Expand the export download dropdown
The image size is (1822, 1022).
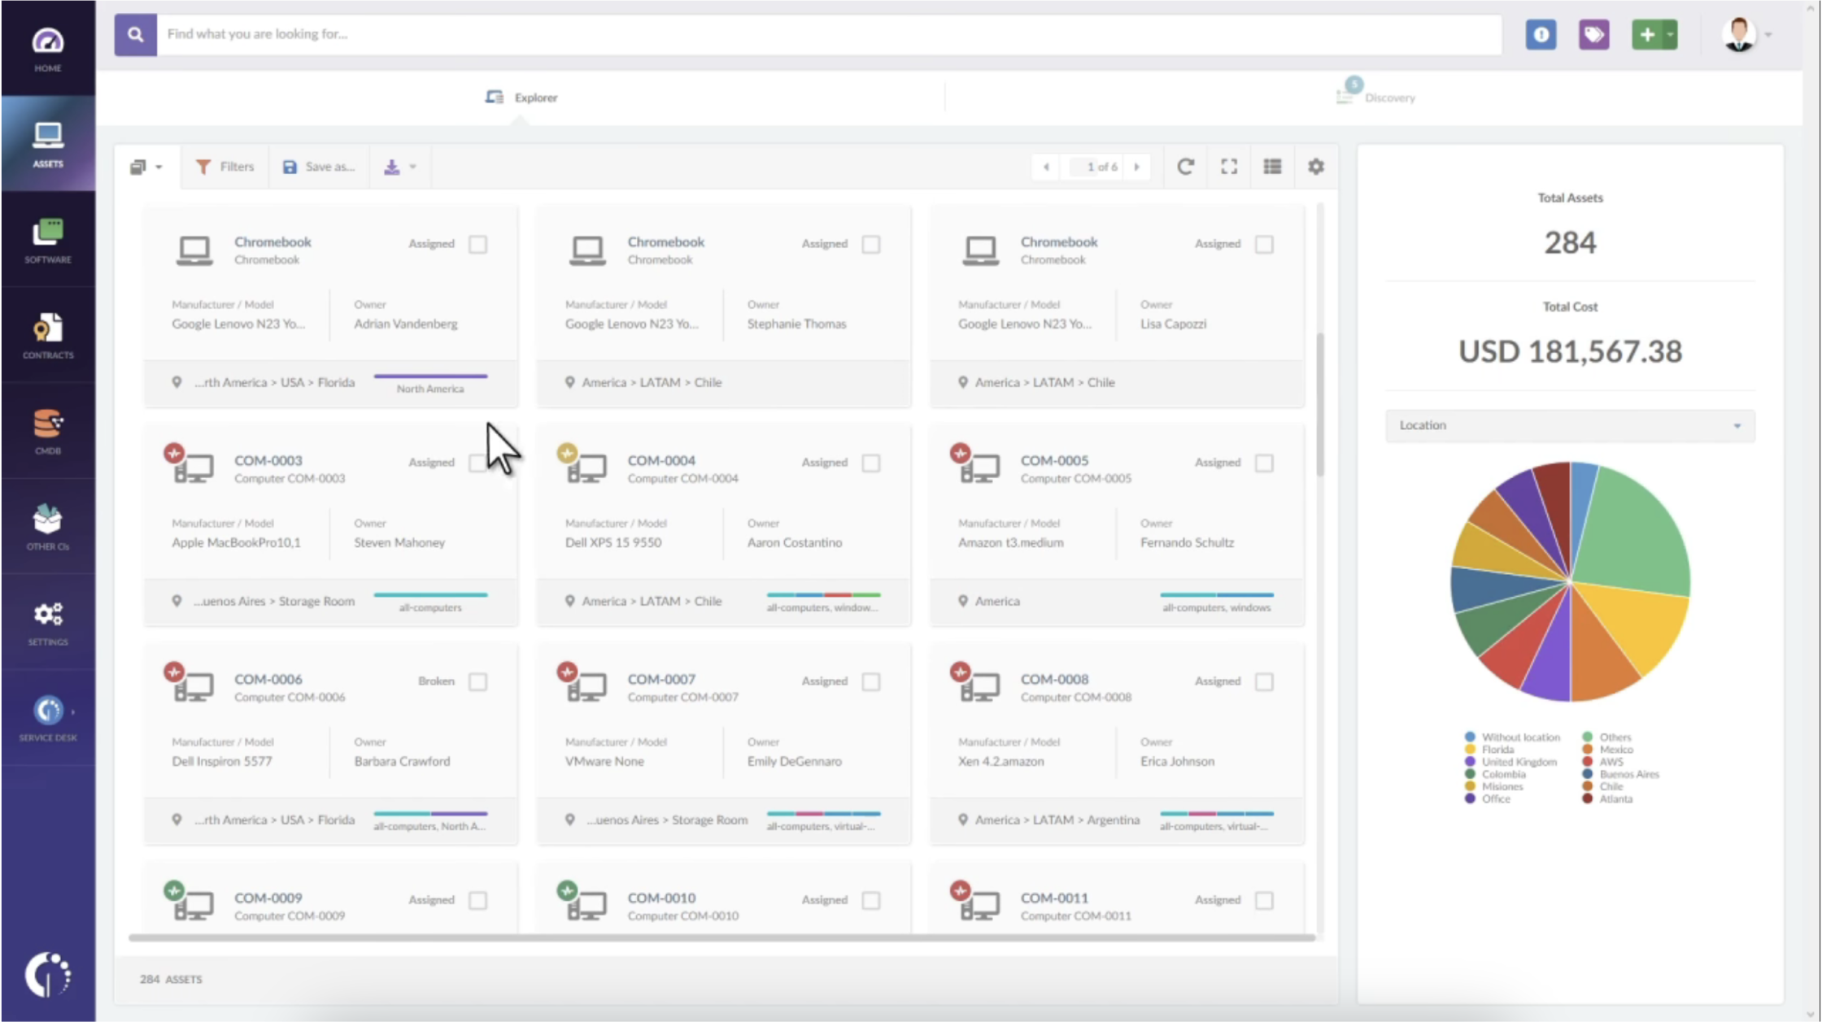click(x=399, y=167)
